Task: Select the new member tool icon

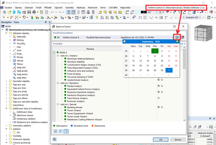Action: (x=16, y=18)
